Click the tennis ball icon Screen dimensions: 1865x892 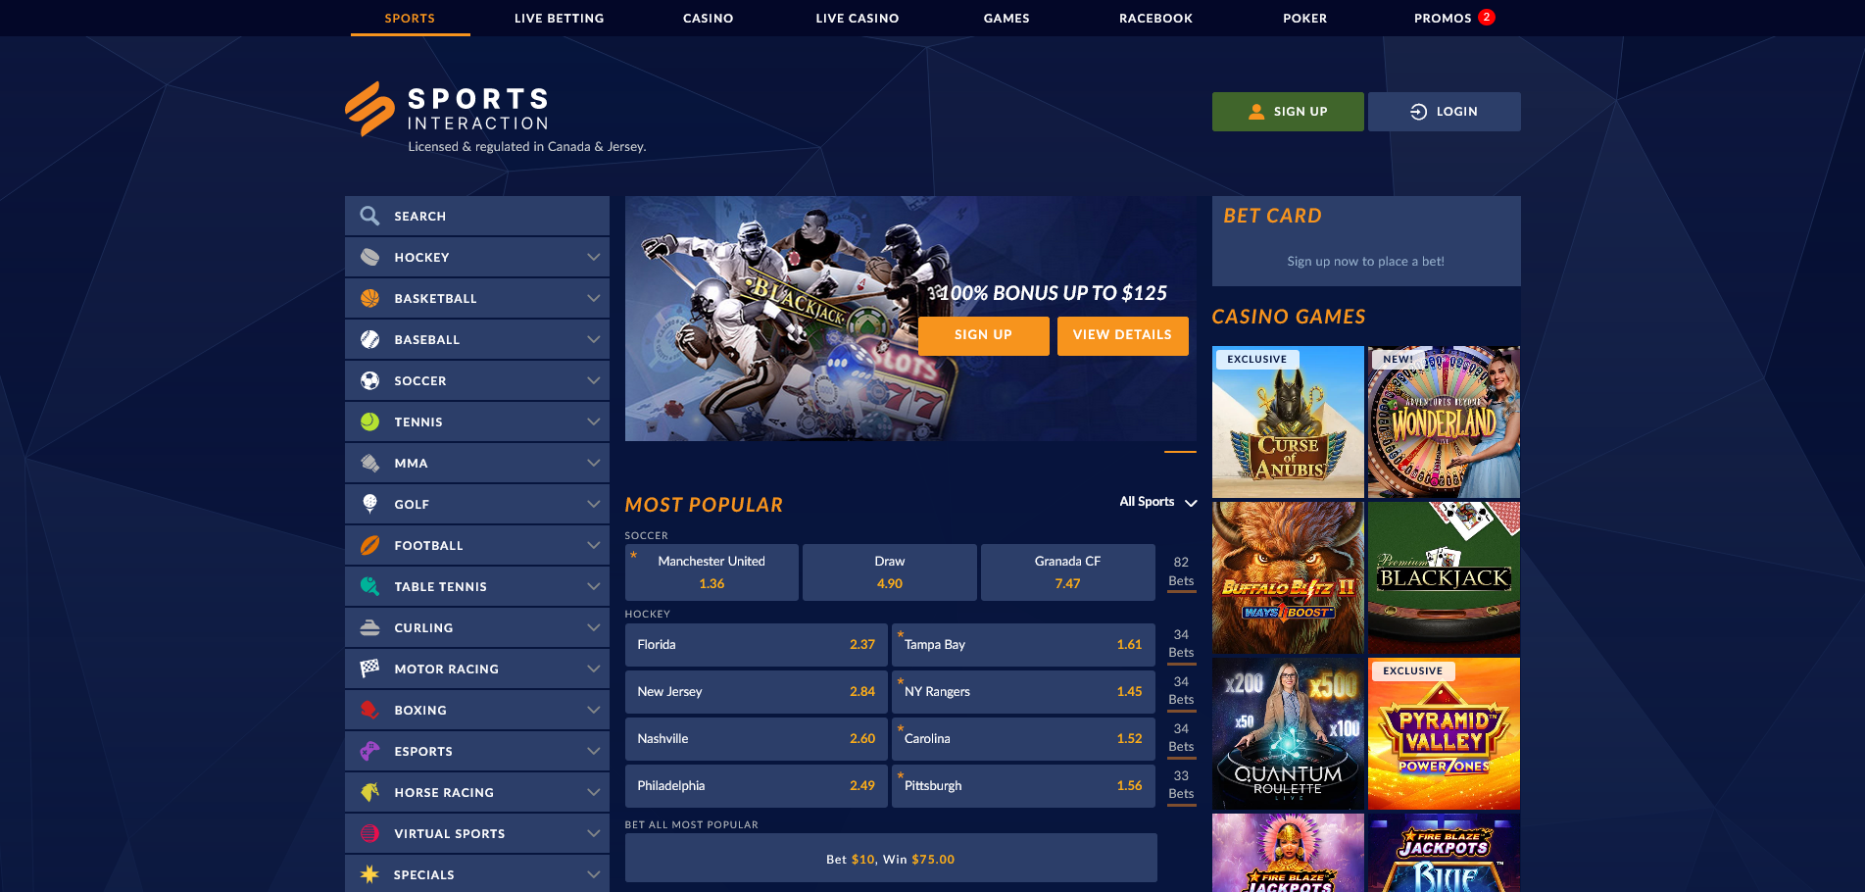[x=369, y=421]
